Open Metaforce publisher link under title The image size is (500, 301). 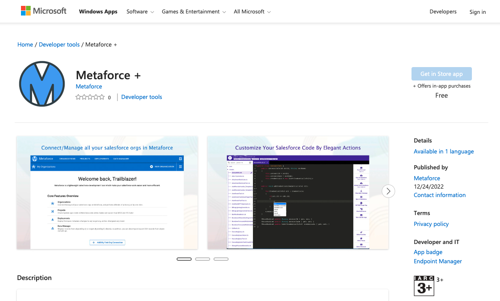click(x=89, y=86)
